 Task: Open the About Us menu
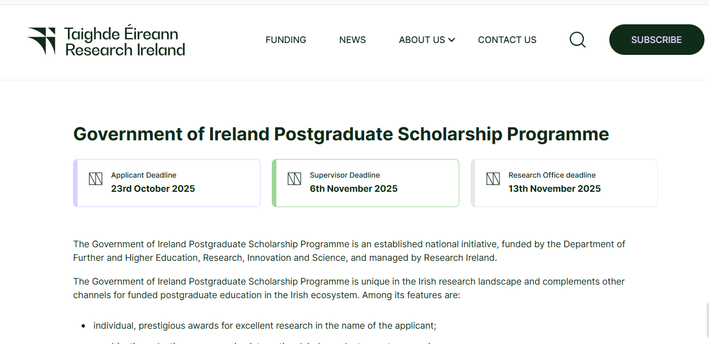[422, 40]
